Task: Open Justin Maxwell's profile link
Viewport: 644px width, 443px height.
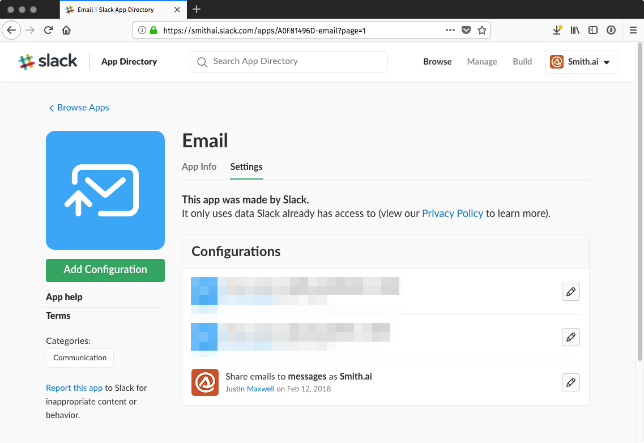Action: (250, 389)
